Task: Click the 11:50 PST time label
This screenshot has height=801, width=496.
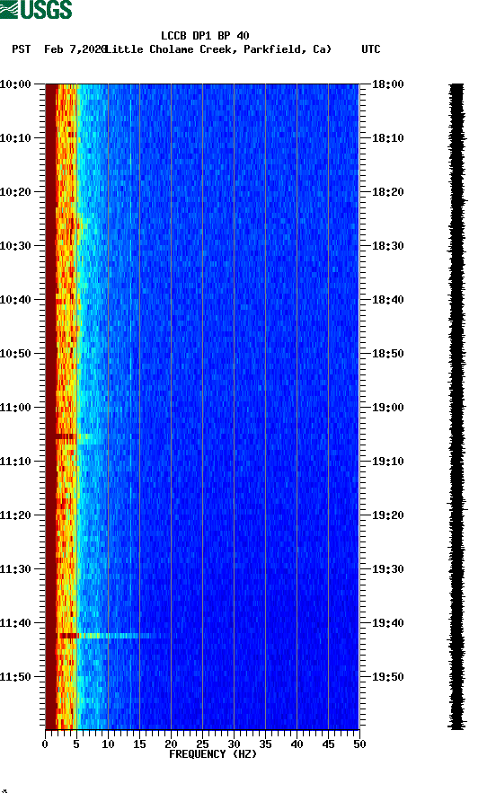Action: (16, 677)
